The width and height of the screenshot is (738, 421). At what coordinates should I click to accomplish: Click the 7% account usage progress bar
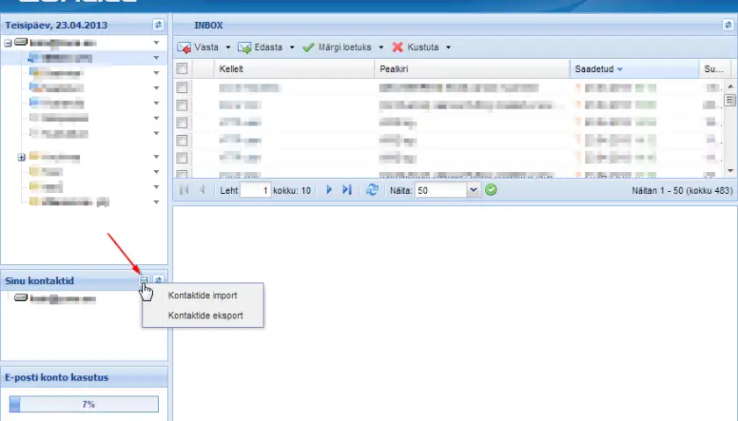pos(83,404)
